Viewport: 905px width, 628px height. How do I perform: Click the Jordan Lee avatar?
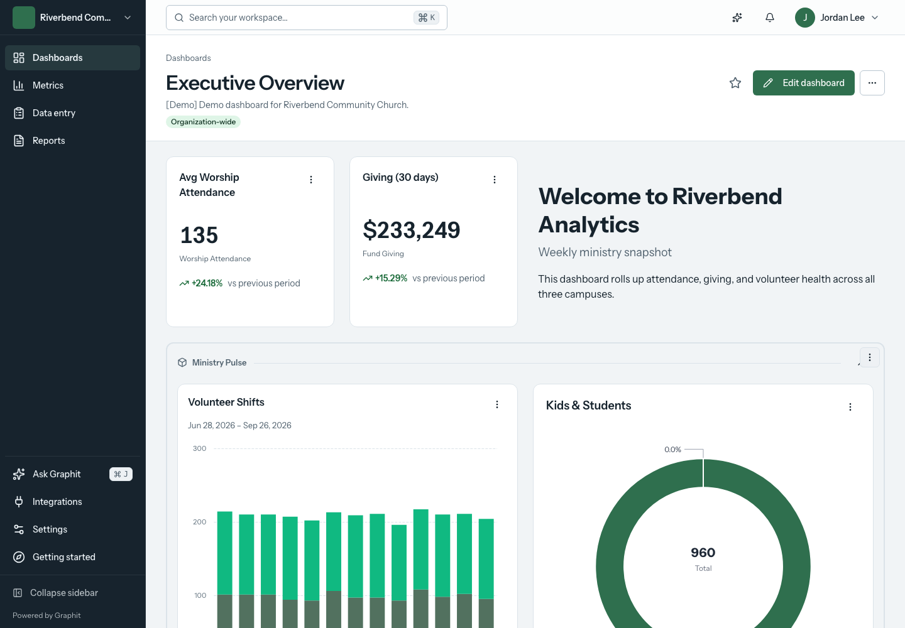tap(805, 18)
